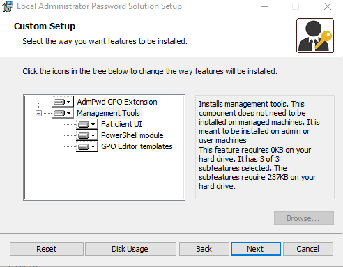Select the AdmPwd GPO Extension feature
This screenshot has width=343, height=267.
coord(117,102)
